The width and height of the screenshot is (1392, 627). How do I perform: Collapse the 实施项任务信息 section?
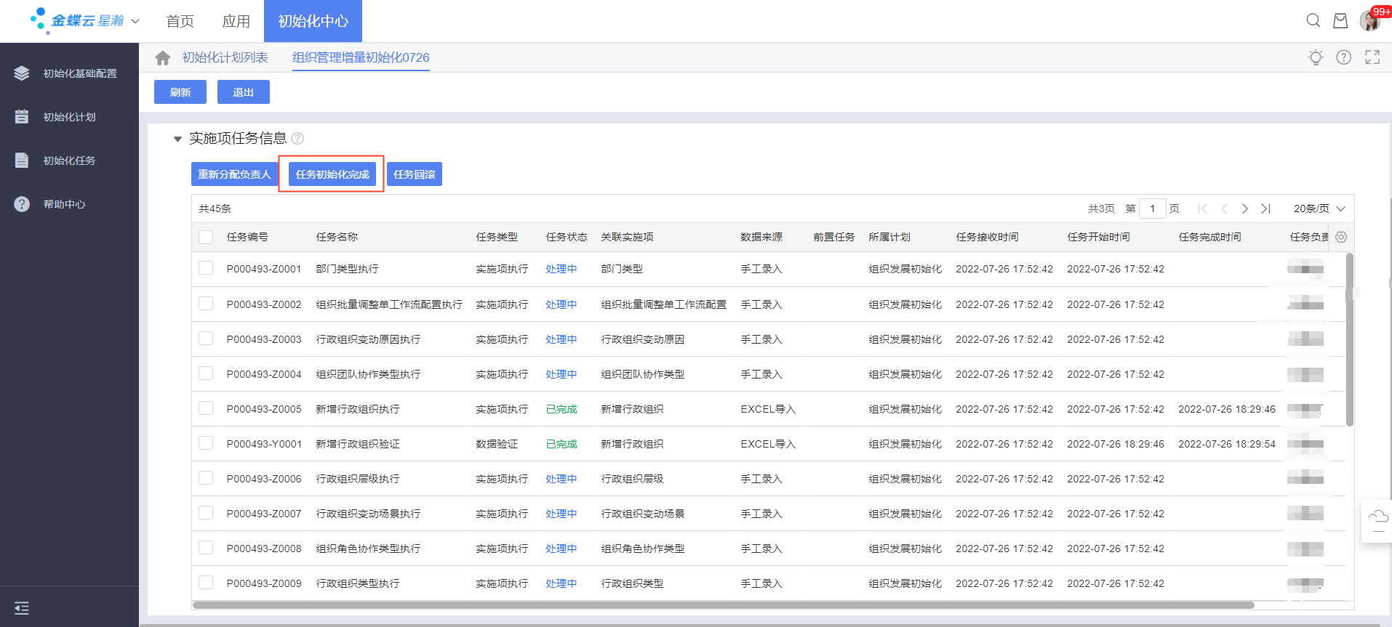click(x=177, y=139)
